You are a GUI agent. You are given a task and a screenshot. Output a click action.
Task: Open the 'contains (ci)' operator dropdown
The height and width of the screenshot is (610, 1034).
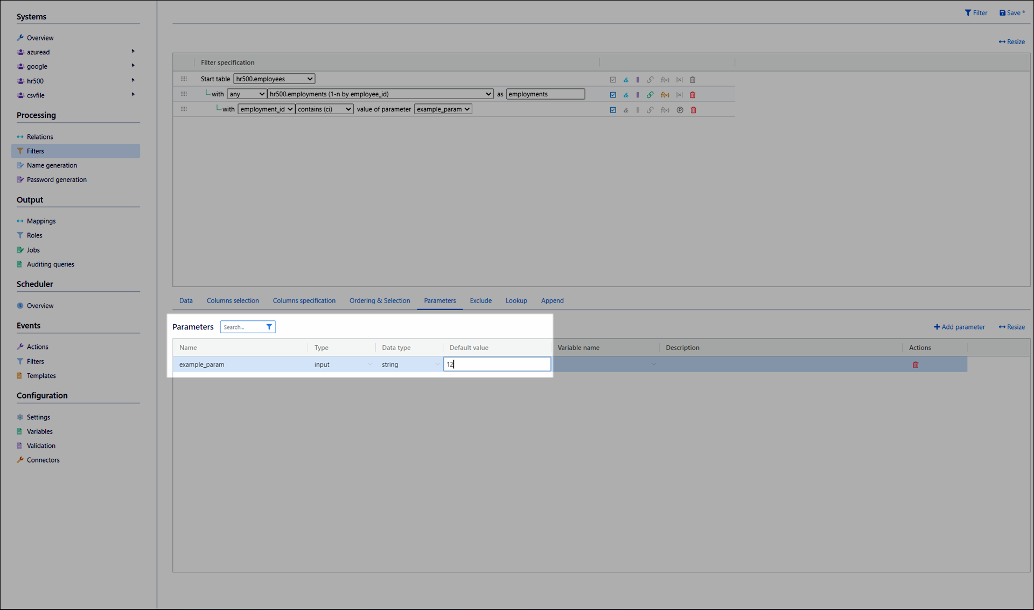[324, 109]
